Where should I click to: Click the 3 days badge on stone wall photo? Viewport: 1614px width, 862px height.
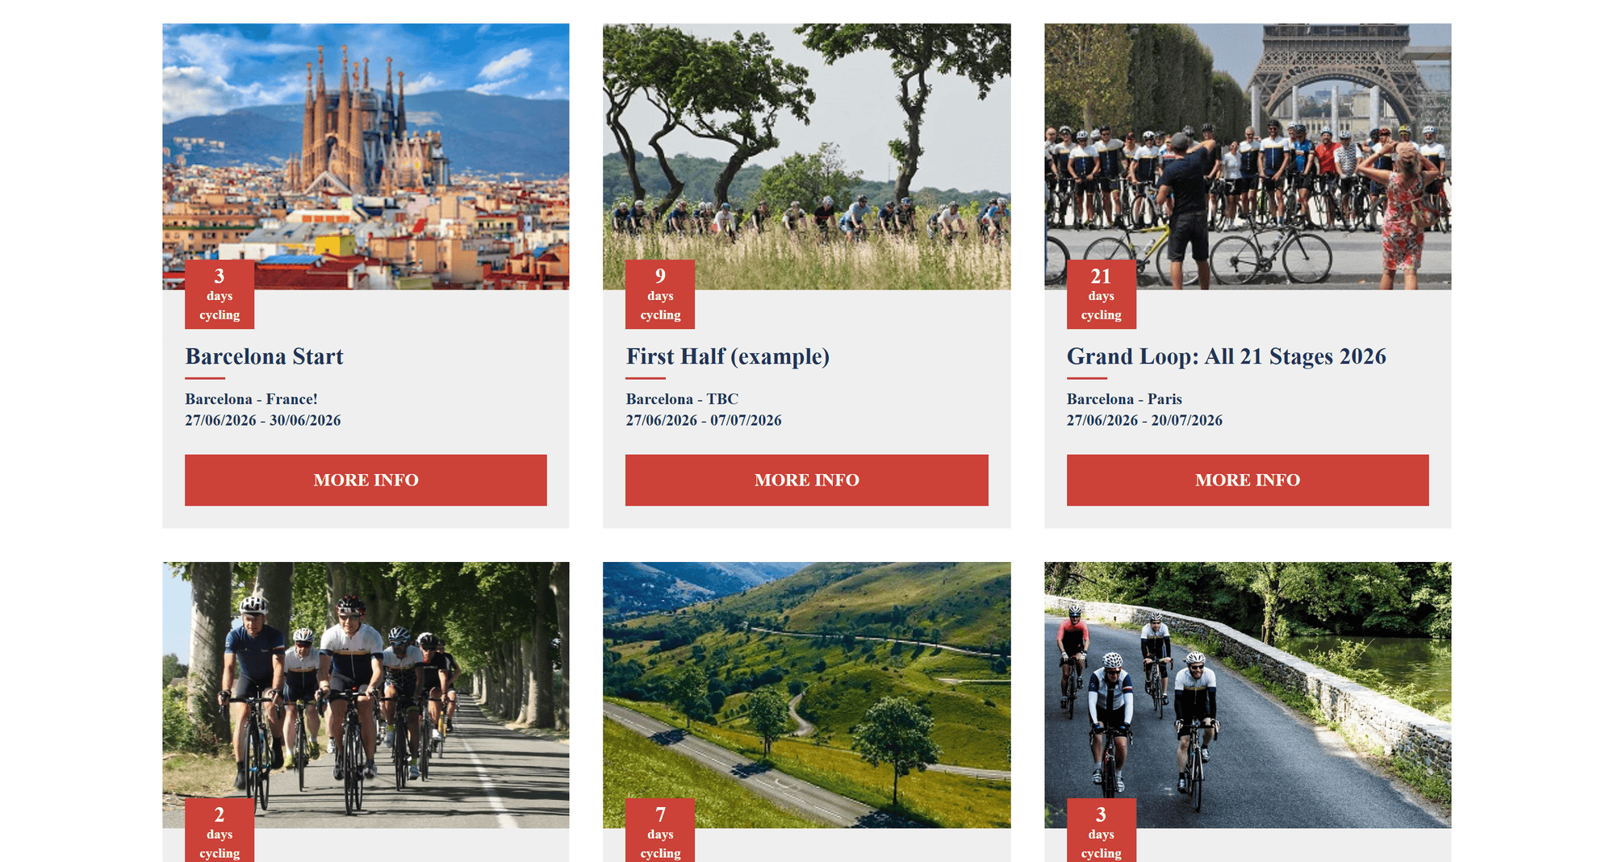1101,831
